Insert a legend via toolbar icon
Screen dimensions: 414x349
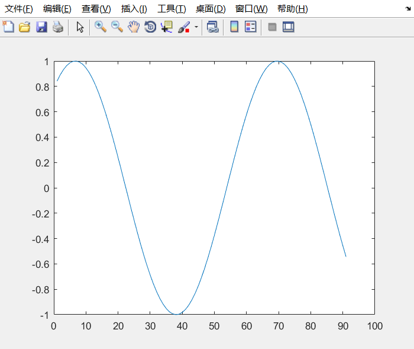click(x=250, y=27)
